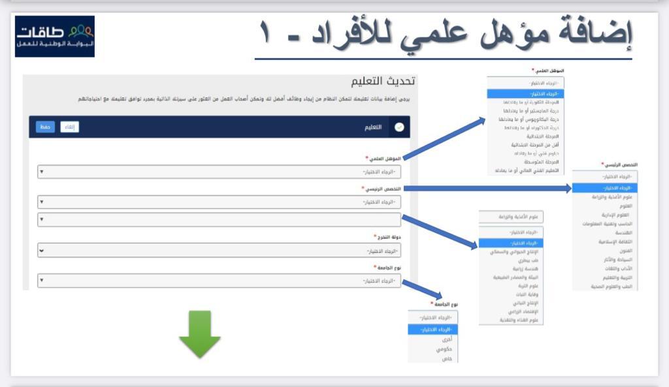Expand the empty sub-specialization dropdown
Image resolution: width=669 pixels, height=387 pixels.
coord(219,220)
